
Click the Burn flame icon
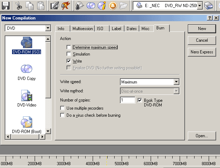tap(66, 6)
